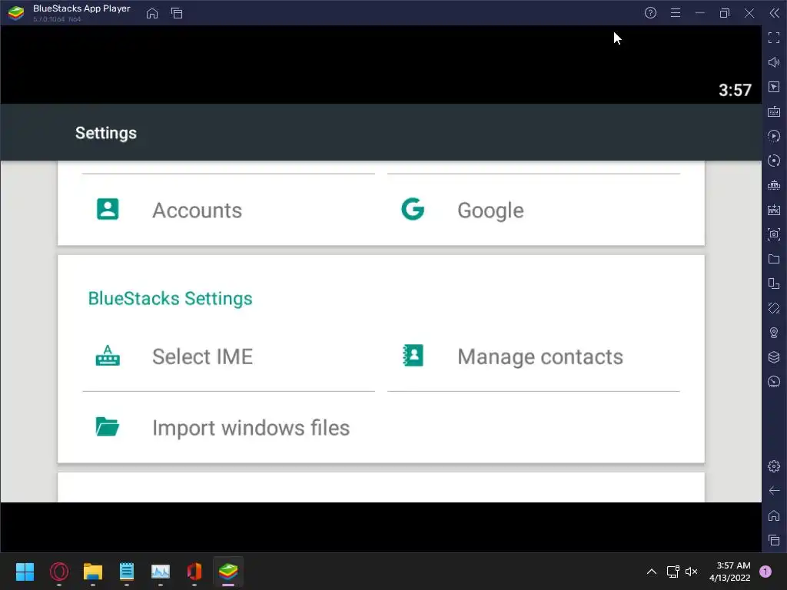Click the sync operations circular icon

pyautogui.click(x=774, y=161)
